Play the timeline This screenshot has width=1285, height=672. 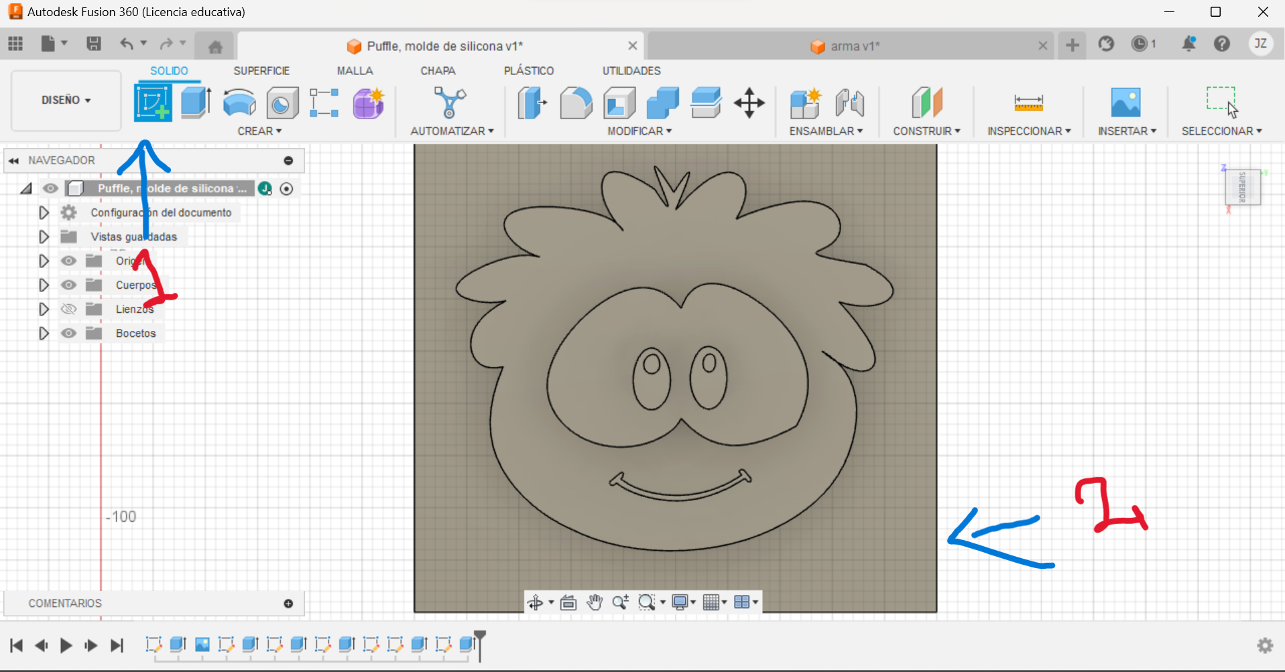pyautogui.click(x=66, y=645)
